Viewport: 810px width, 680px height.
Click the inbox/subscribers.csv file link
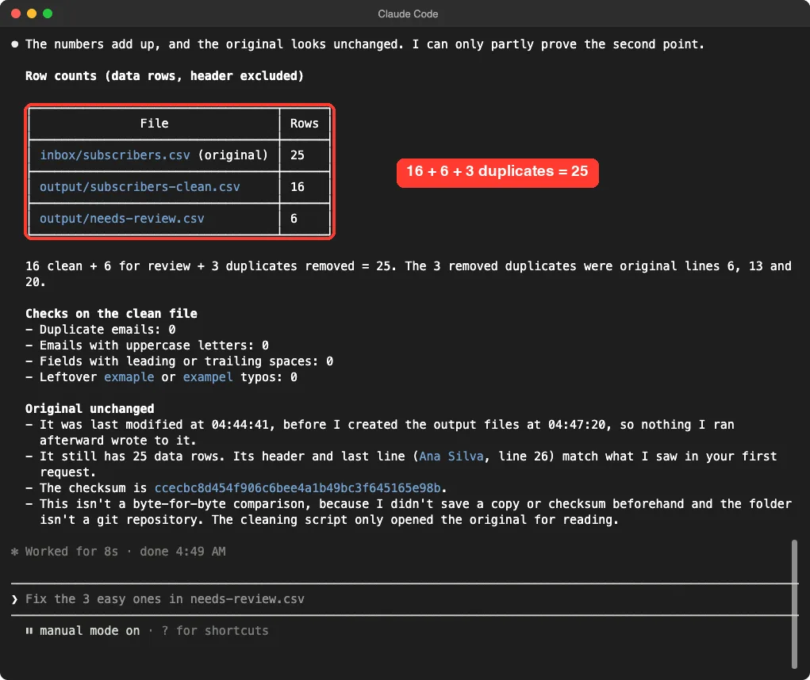[x=115, y=155]
